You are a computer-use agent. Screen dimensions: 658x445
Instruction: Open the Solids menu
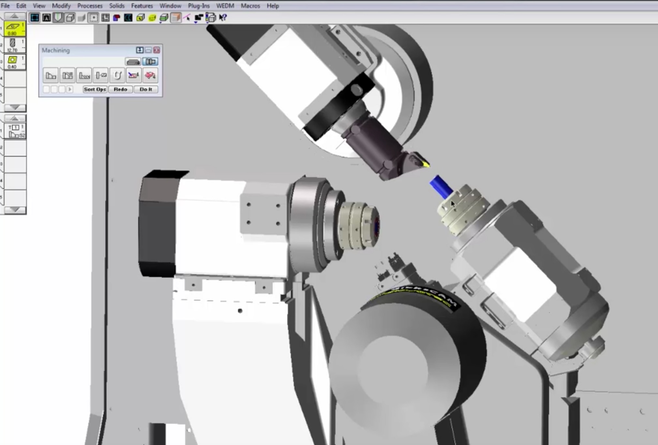[117, 6]
